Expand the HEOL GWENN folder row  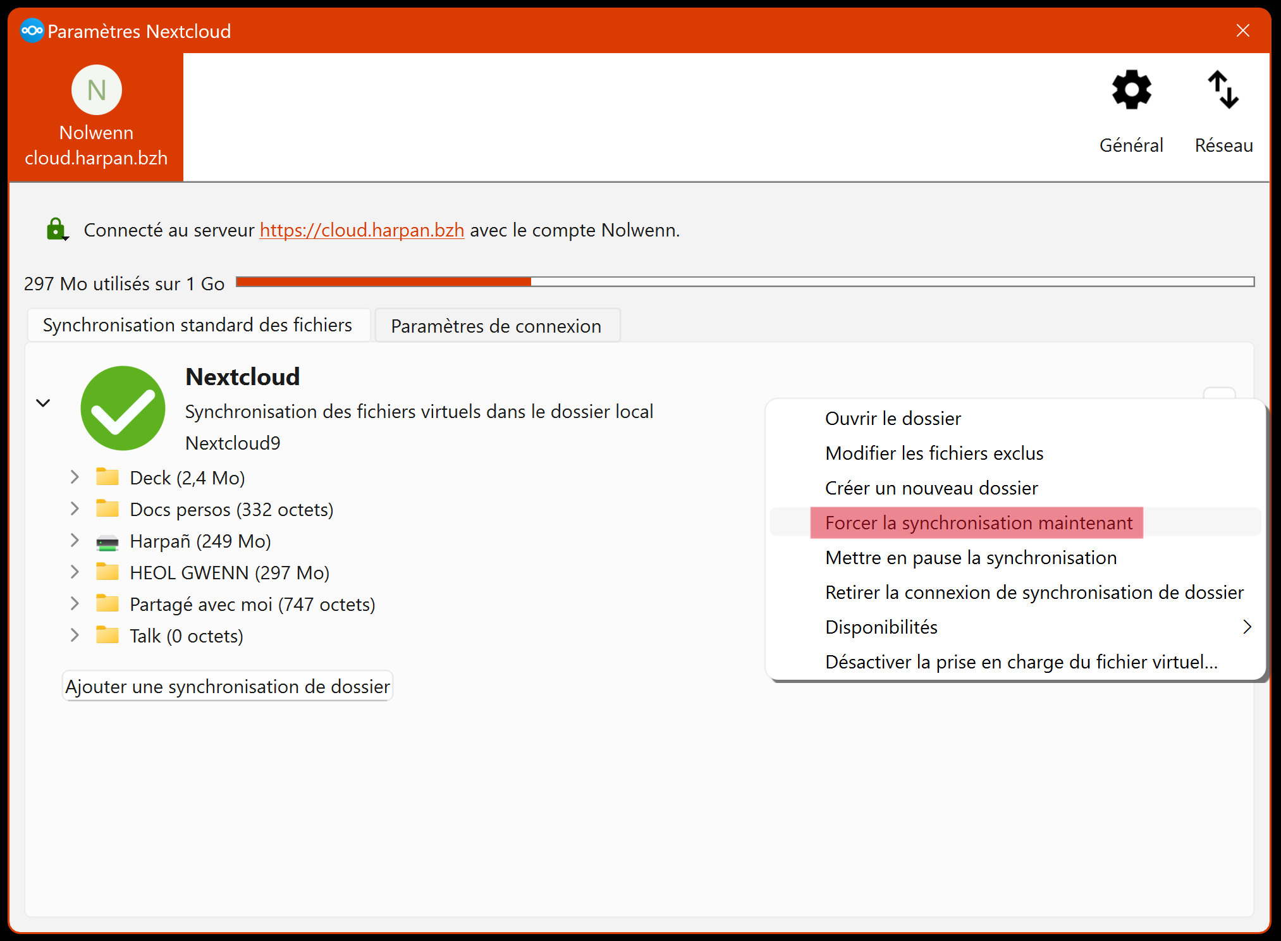click(x=75, y=572)
